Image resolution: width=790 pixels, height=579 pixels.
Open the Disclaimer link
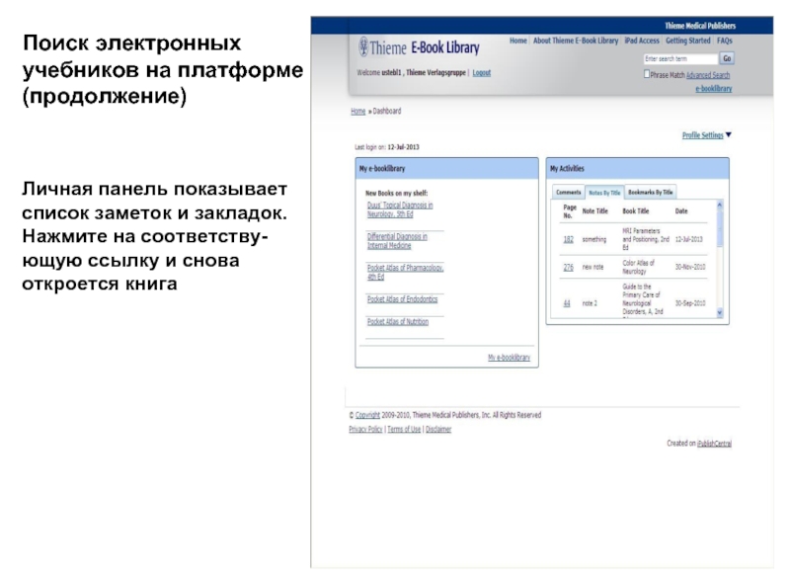click(438, 430)
